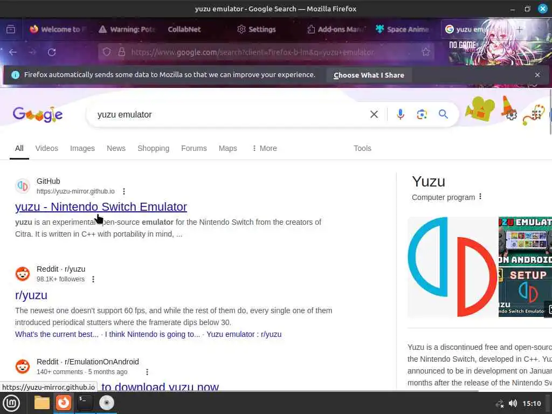Clear the search query with X icon
The width and height of the screenshot is (552, 414).
pyautogui.click(x=374, y=114)
